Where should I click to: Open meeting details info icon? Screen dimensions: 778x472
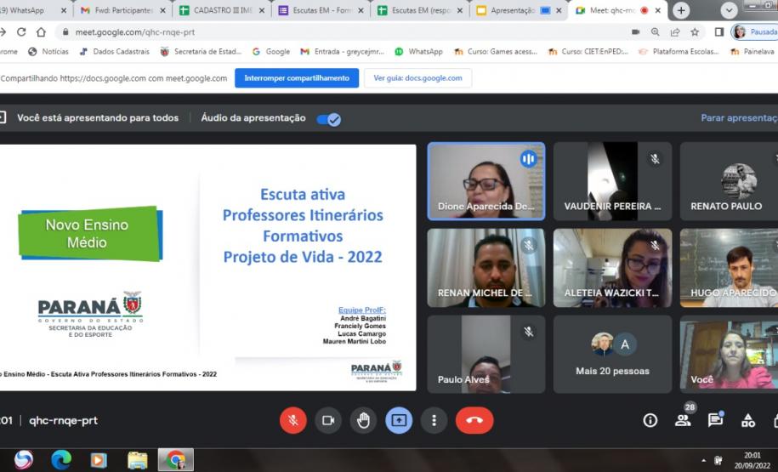point(650,420)
